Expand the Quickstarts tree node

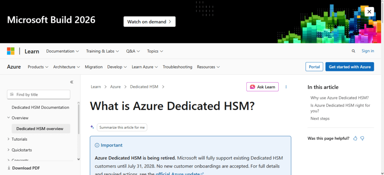coord(9,150)
